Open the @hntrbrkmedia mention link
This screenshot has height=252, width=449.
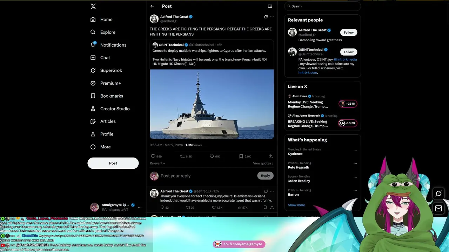[x=345, y=59]
